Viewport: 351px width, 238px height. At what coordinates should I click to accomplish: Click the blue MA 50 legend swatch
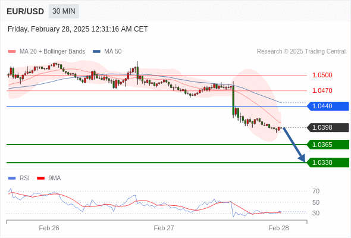pyautogui.click(x=96, y=52)
